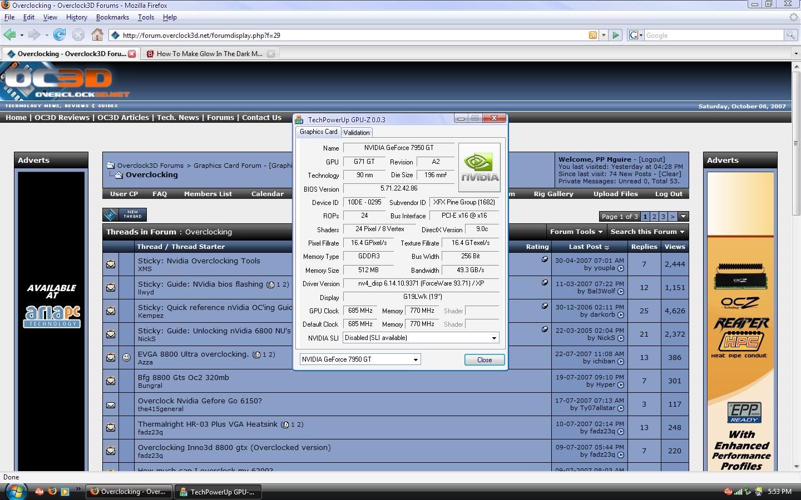Open the File menu
801x500 pixels.
pyautogui.click(x=9, y=17)
